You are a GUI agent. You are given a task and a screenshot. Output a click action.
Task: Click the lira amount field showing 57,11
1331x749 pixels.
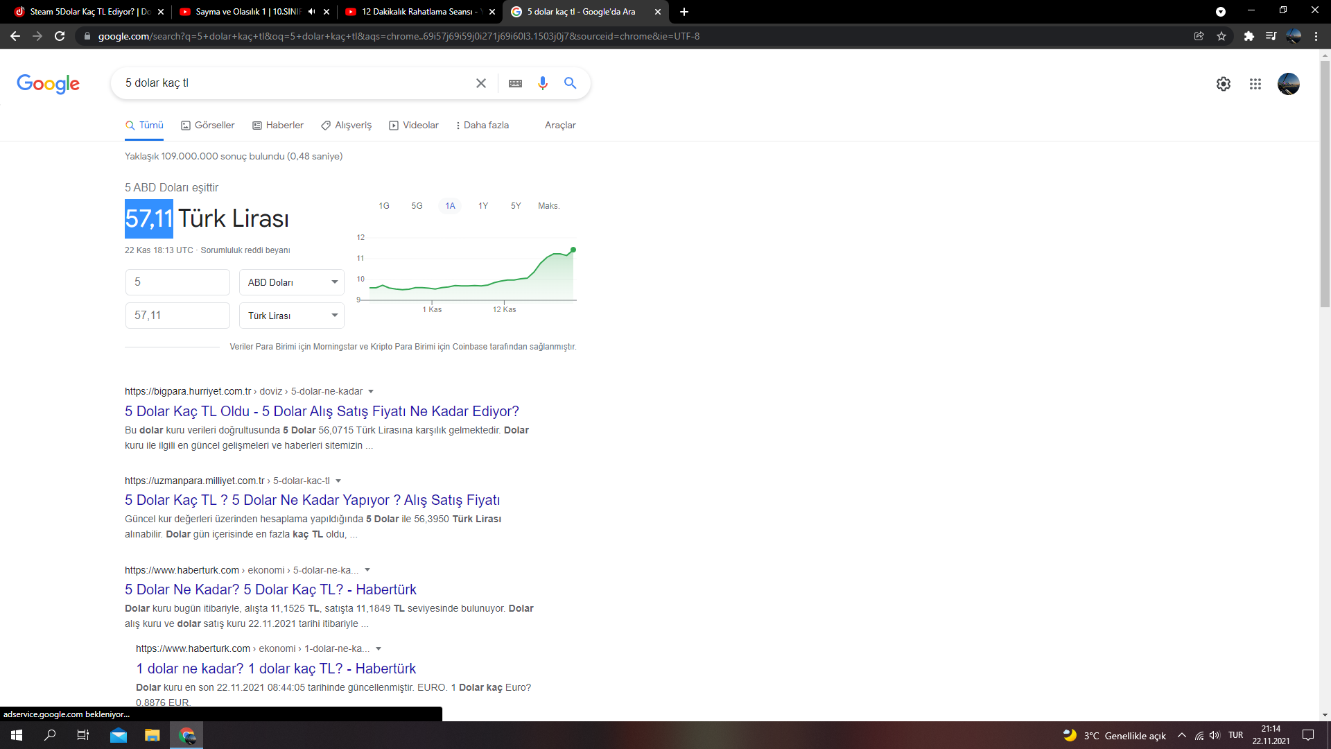coord(177,316)
